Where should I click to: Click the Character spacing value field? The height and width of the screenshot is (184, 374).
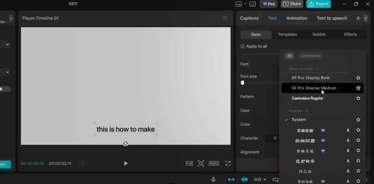pos(272,138)
